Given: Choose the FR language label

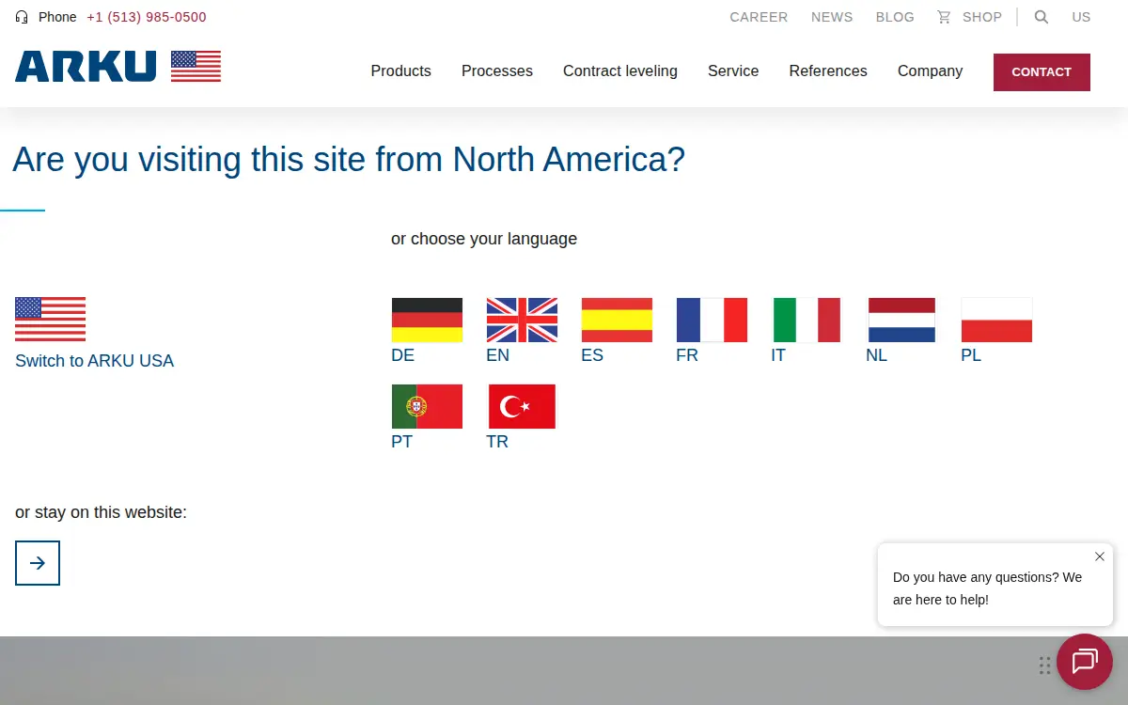Looking at the screenshot, I should point(687,355).
